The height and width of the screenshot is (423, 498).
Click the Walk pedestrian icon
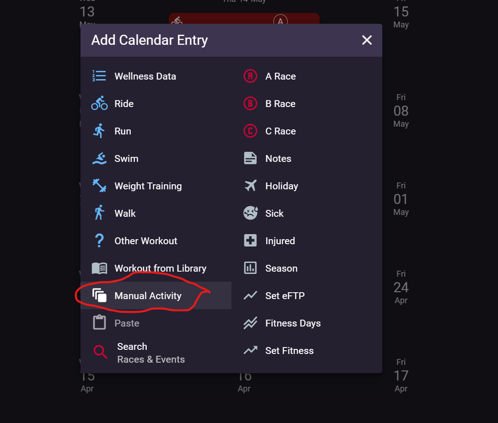pyautogui.click(x=99, y=213)
